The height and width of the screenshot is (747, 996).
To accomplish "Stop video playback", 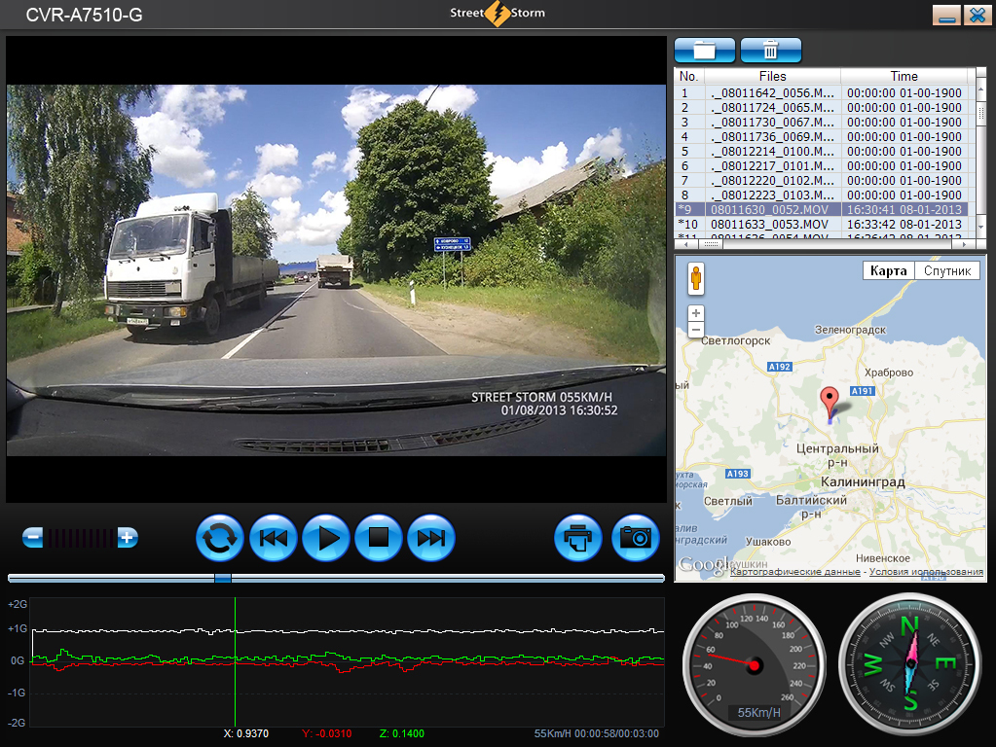I will (379, 538).
